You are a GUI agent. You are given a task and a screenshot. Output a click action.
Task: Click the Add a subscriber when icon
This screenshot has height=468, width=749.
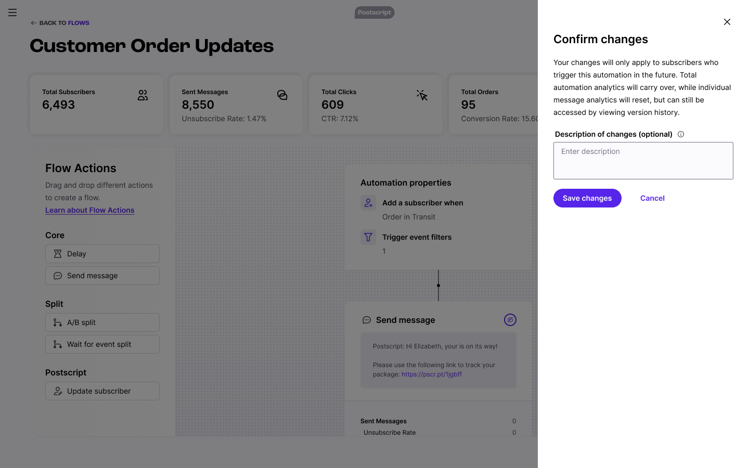click(368, 203)
